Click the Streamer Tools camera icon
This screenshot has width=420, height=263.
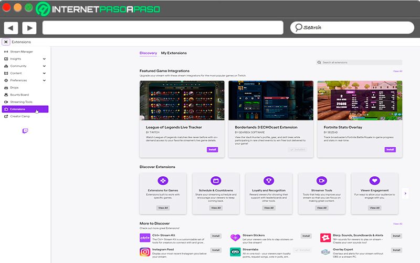pos(322,180)
